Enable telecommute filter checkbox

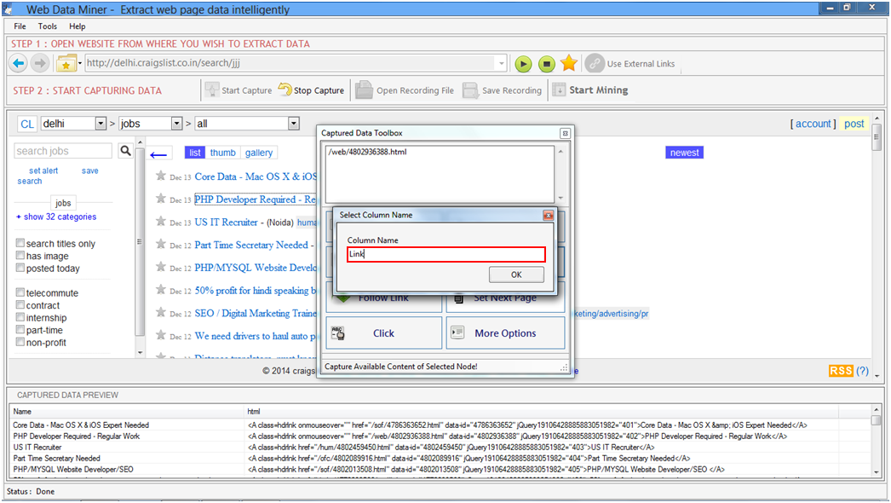coord(20,292)
